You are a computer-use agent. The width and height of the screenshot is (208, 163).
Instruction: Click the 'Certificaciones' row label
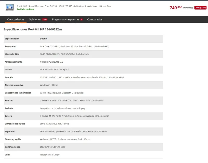(x=12, y=147)
